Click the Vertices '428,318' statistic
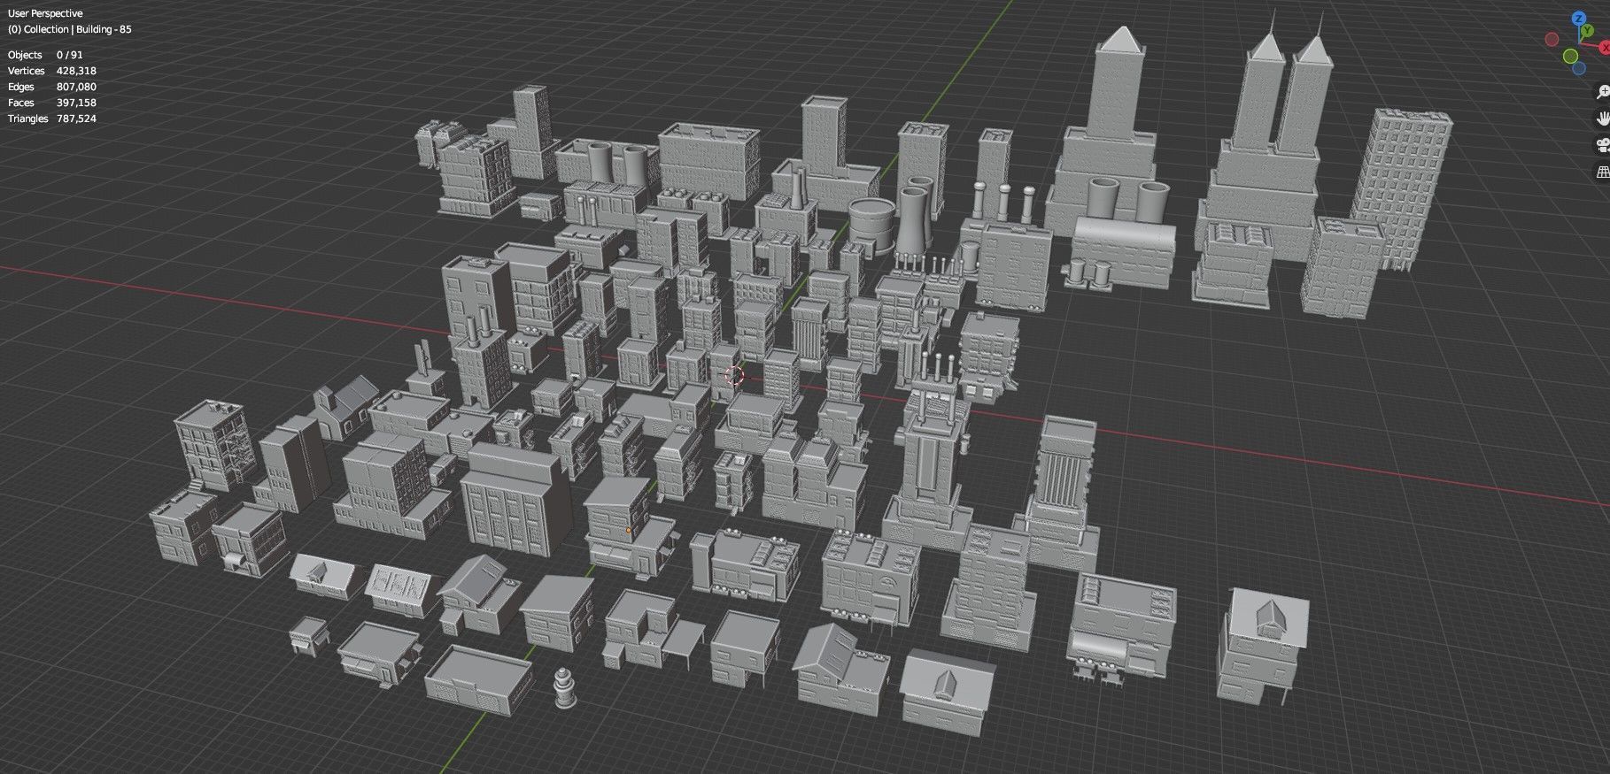 77,71
